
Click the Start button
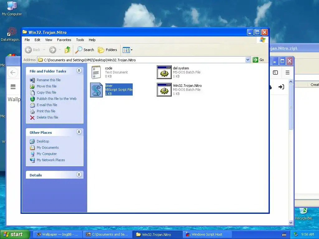pyautogui.click(x=15, y=234)
